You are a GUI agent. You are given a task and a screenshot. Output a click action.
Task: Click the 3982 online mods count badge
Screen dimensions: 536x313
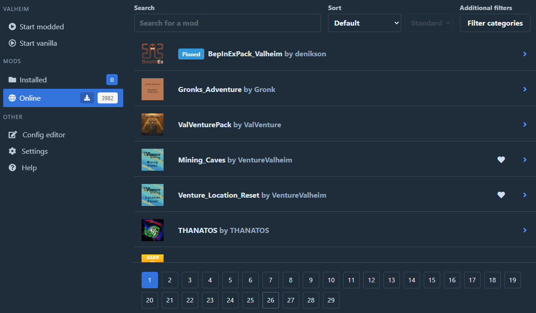pos(108,98)
